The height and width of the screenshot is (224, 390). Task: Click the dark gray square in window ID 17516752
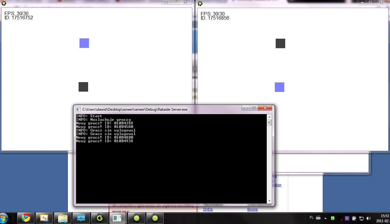click(83, 87)
